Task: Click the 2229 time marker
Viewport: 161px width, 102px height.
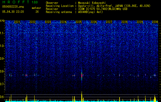Action: tap(140, 22)
